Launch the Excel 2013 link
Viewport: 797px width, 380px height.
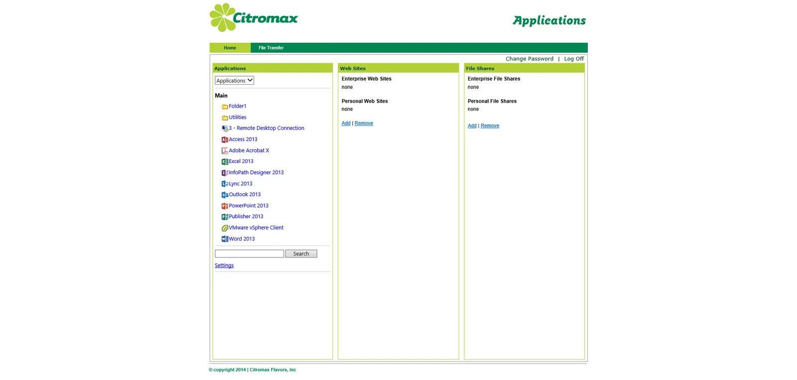[241, 161]
